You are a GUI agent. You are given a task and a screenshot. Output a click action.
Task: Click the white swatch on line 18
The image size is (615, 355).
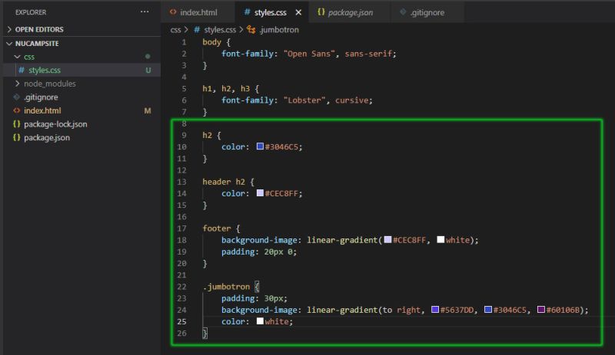click(440, 239)
